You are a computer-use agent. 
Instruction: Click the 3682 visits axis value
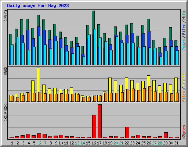tap(6, 71)
